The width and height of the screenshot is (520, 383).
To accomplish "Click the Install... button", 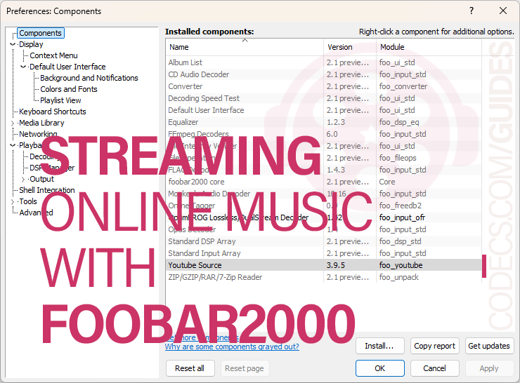I will tap(379, 346).
